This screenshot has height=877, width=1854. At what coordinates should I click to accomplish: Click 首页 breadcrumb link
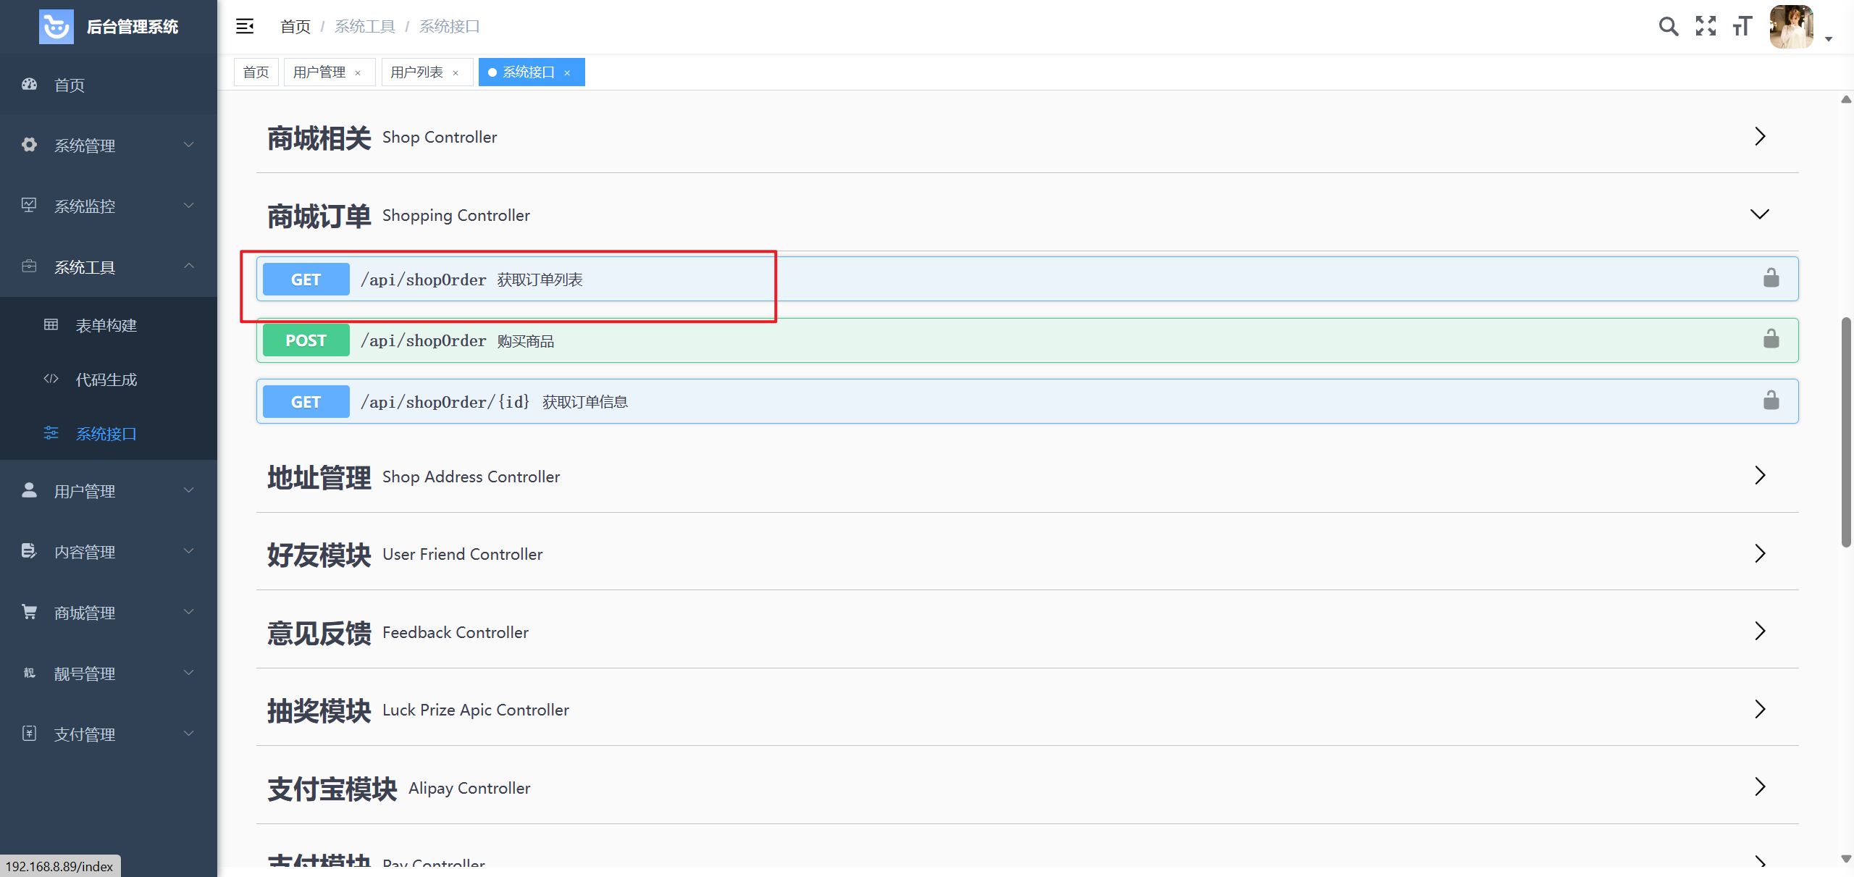pos(295,27)
